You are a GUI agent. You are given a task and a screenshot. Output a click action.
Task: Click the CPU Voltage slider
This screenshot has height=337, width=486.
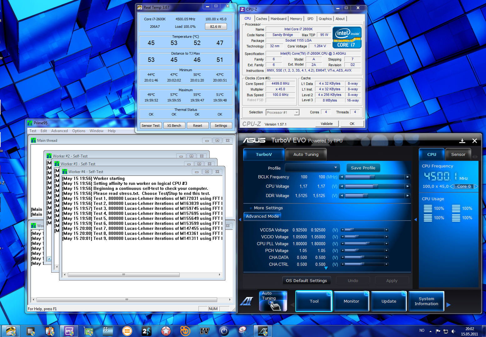pos(374,186)
